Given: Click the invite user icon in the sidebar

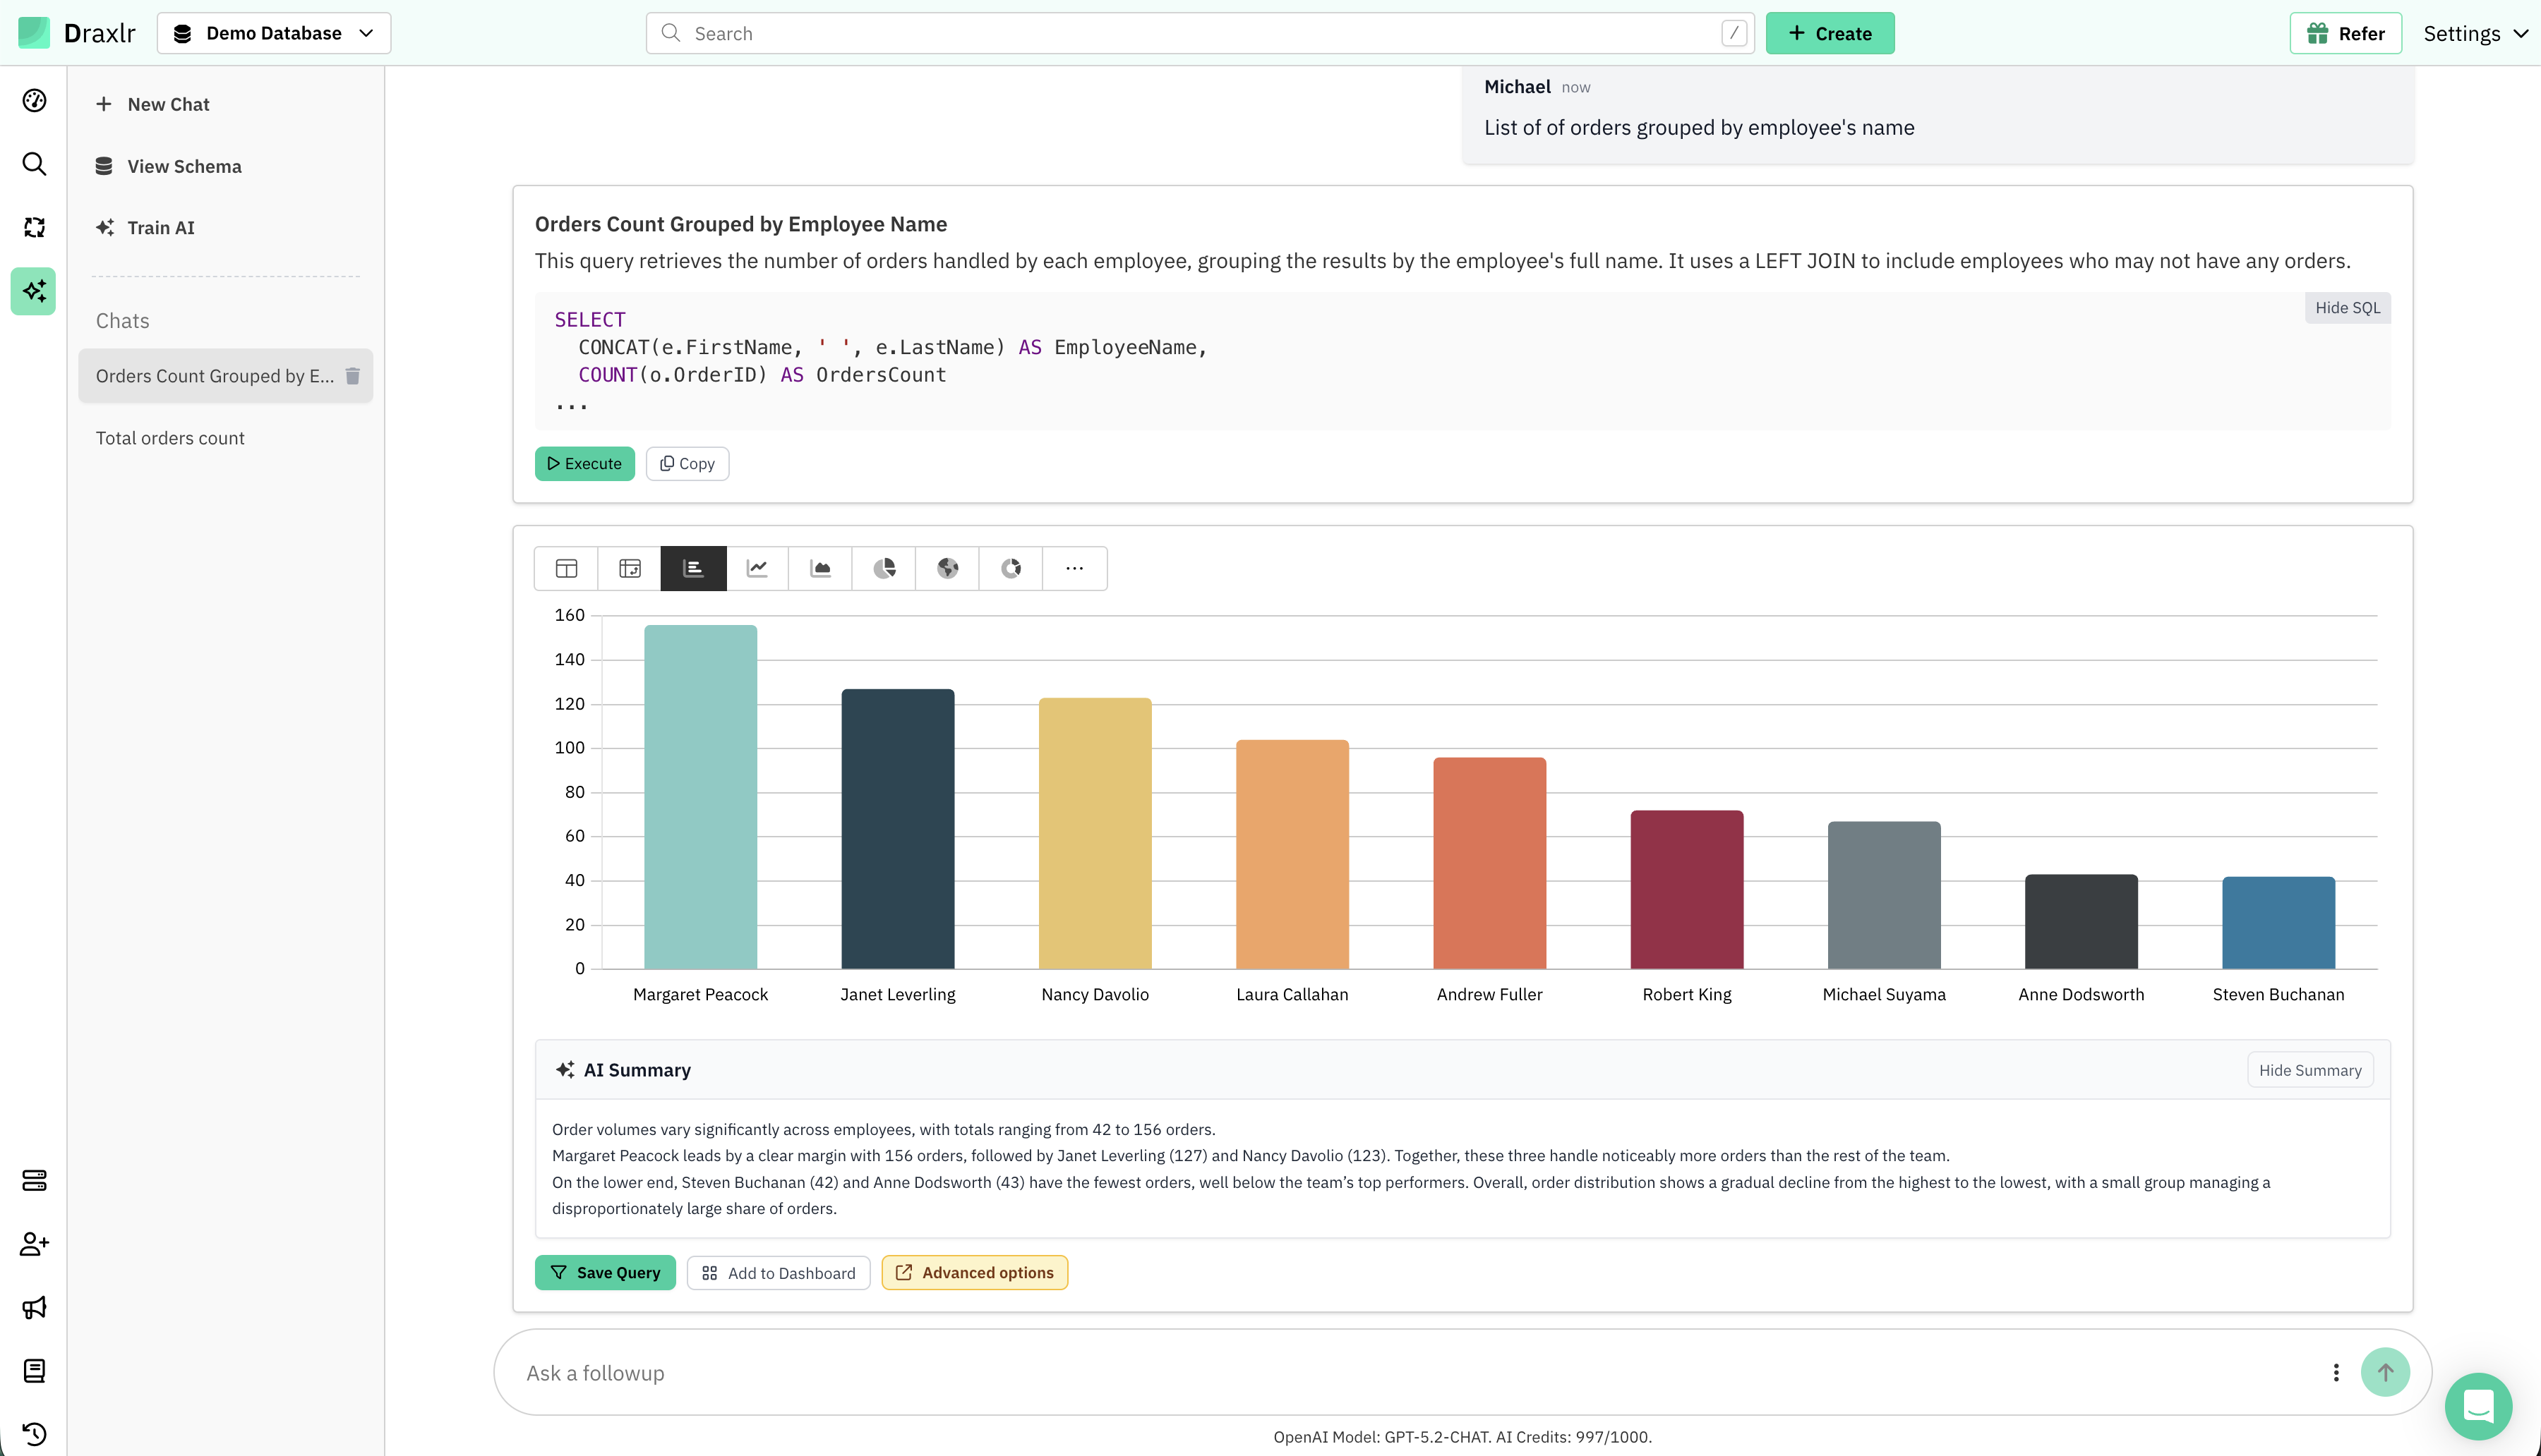Looking at the screenshot, I should 34,1243.
